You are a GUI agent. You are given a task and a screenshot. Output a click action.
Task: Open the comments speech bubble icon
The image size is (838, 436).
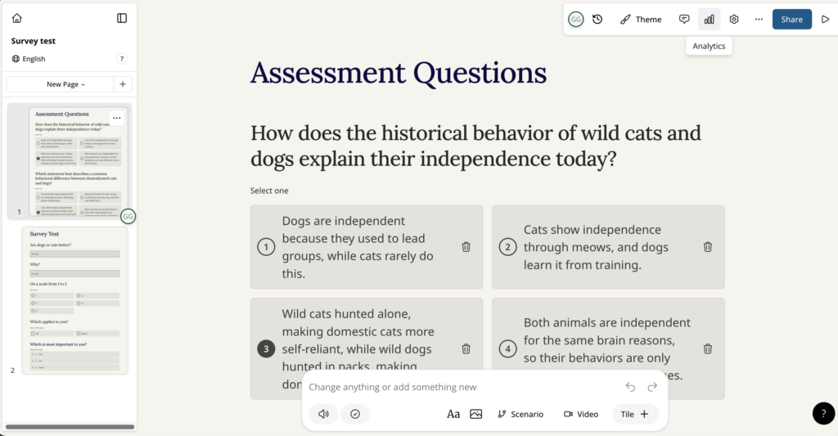tap(684, 20)
